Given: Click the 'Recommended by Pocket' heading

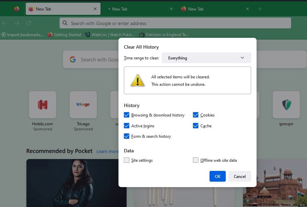Looking at the screenshot, I should pos(59,151).
